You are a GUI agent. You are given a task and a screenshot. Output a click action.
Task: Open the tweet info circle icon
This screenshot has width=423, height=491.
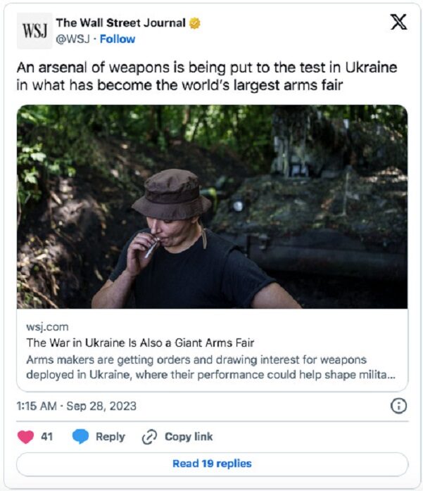point(398,406)
